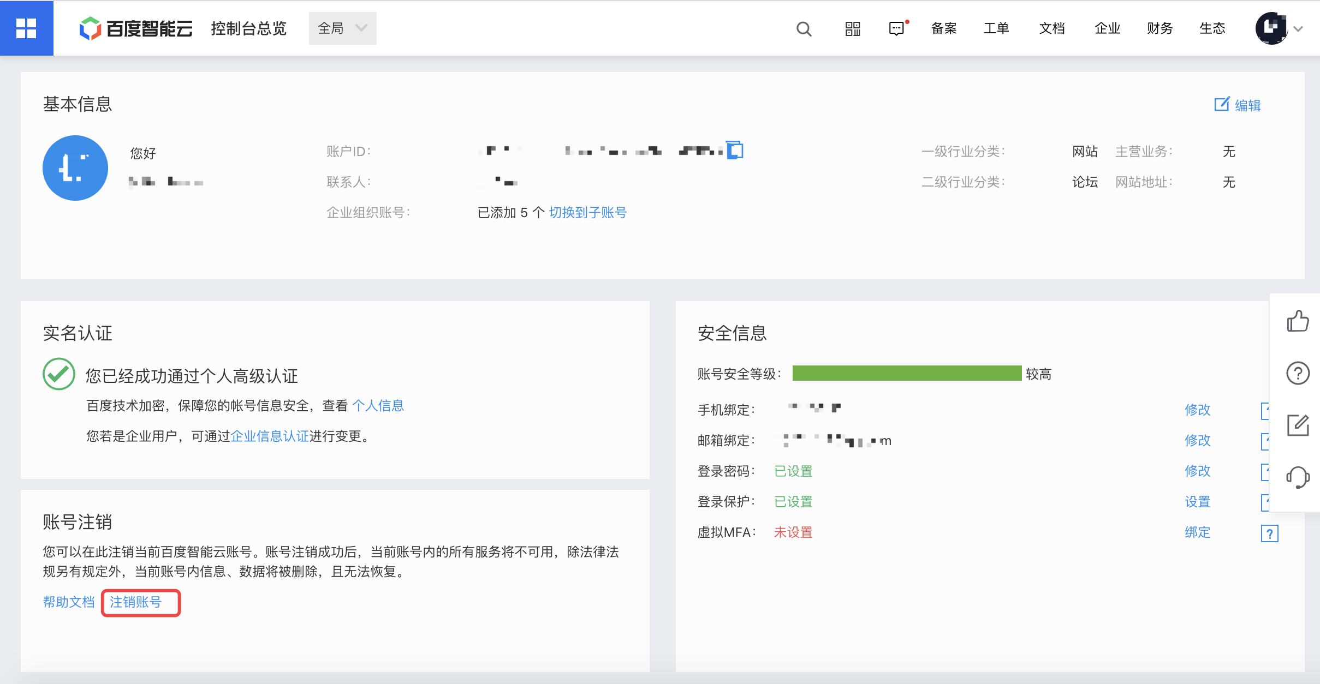Click 修改 for 邮箱绑定
This screenshot has width=1320, height=684.
tap(1198, 440)
